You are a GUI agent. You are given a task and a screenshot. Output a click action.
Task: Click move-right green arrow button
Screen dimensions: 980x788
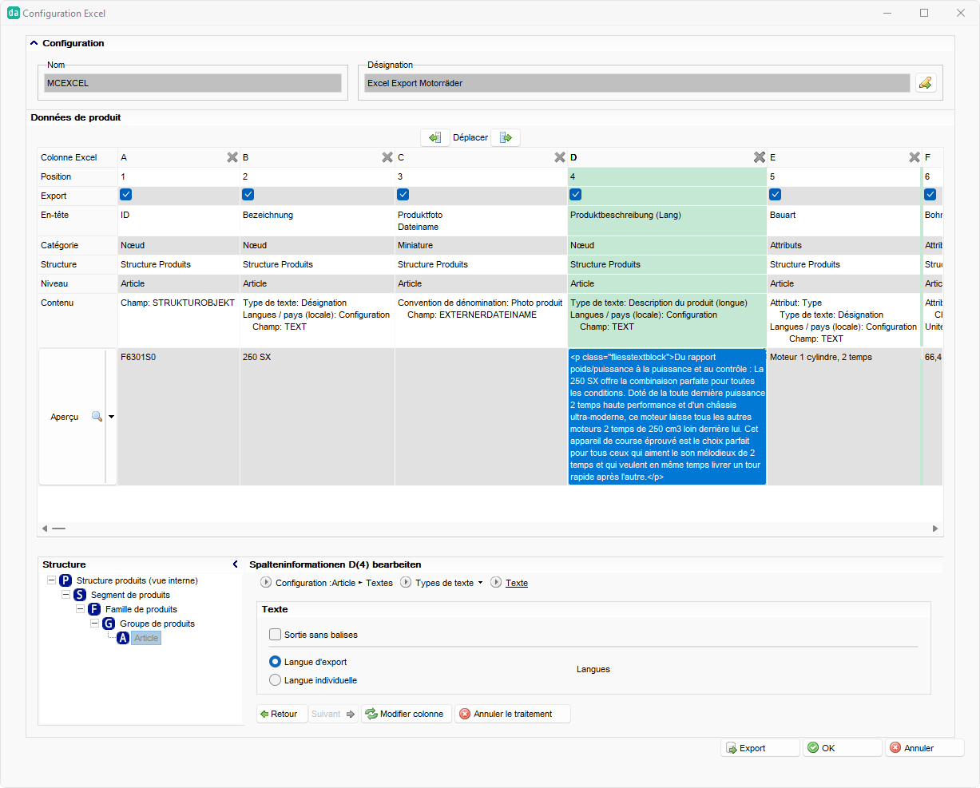[506, 137]
